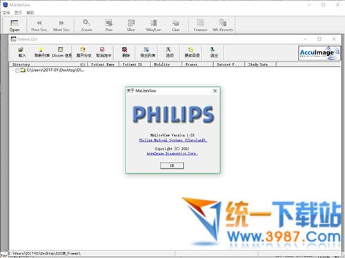Viewport: 345px width, 258px height.
Task: Go to Prev Ser. series
Action: (39, 26)
